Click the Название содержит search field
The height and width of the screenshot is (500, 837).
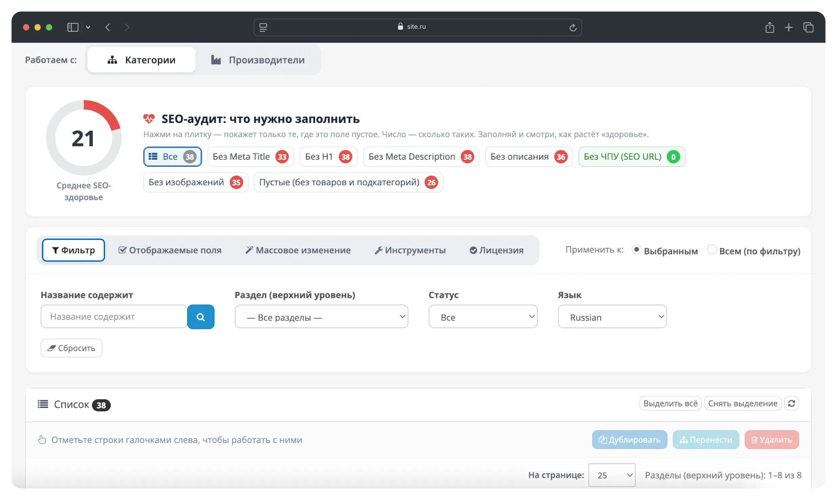point(114,316)
